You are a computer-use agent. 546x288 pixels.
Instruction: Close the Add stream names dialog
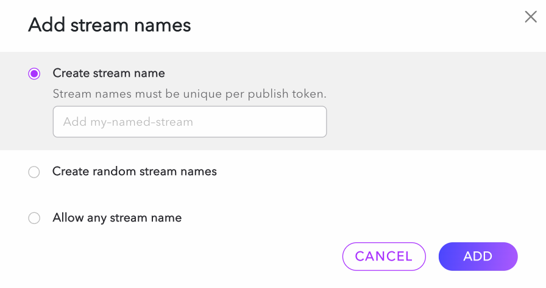pos(531,17)
